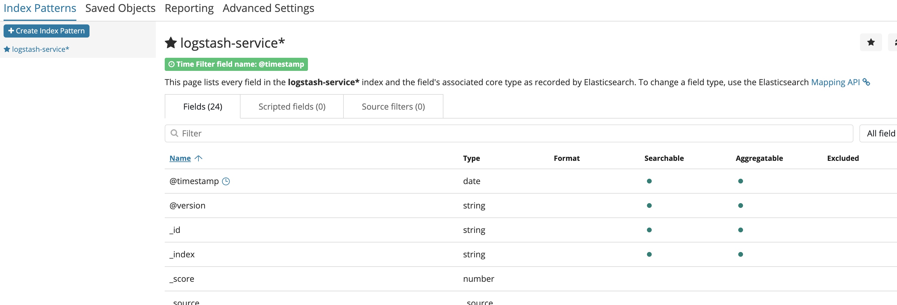Select the _index field name

coord(182,254)
